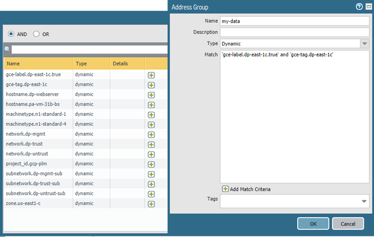Select the OR radio button
The height and width of the screenshot is (237, 374).
pyautogui.click(x=36, y=34)
